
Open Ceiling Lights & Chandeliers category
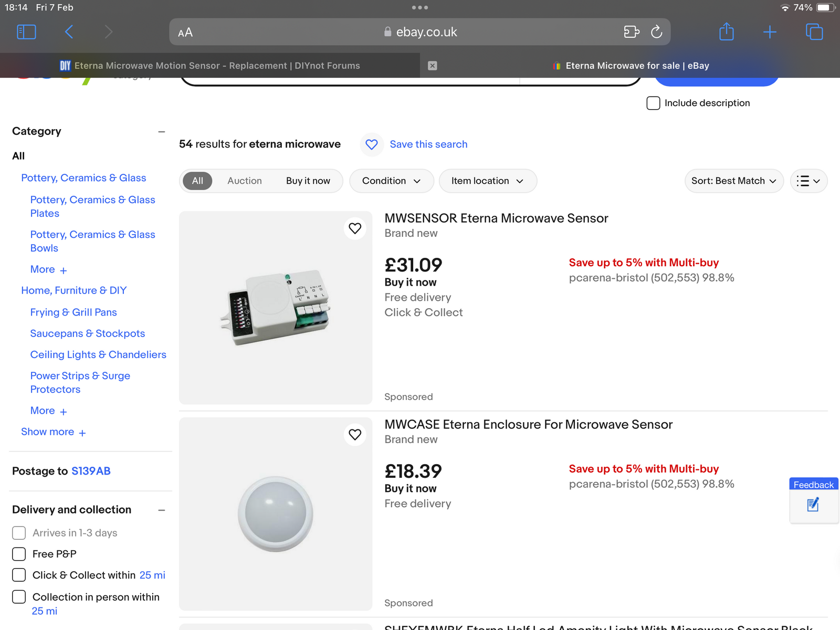pos(98,354)
